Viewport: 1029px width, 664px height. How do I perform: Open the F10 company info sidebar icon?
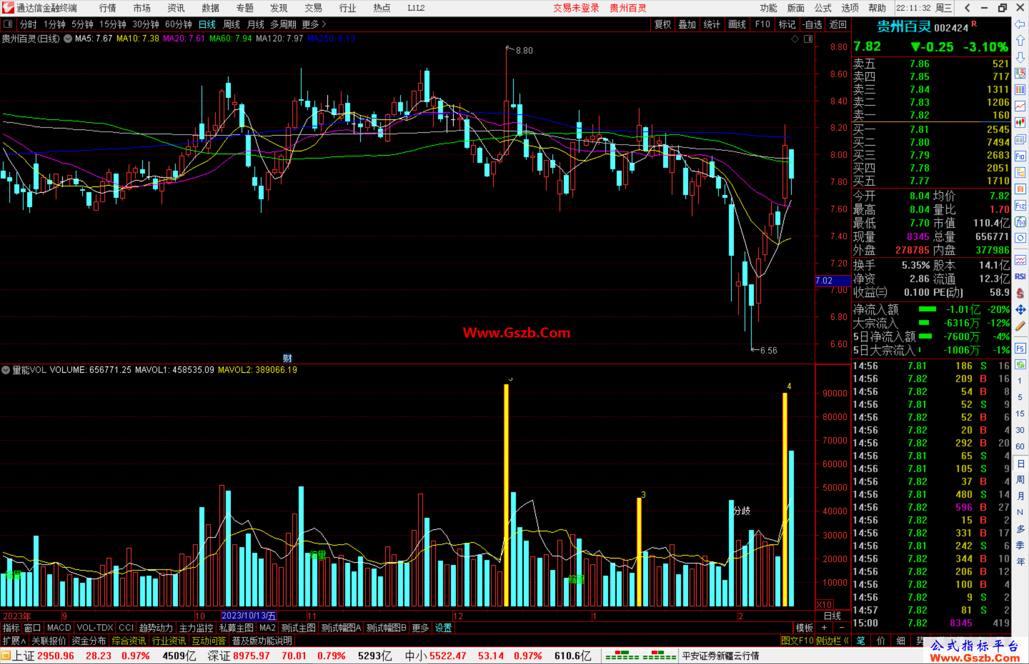(1020, 156)
